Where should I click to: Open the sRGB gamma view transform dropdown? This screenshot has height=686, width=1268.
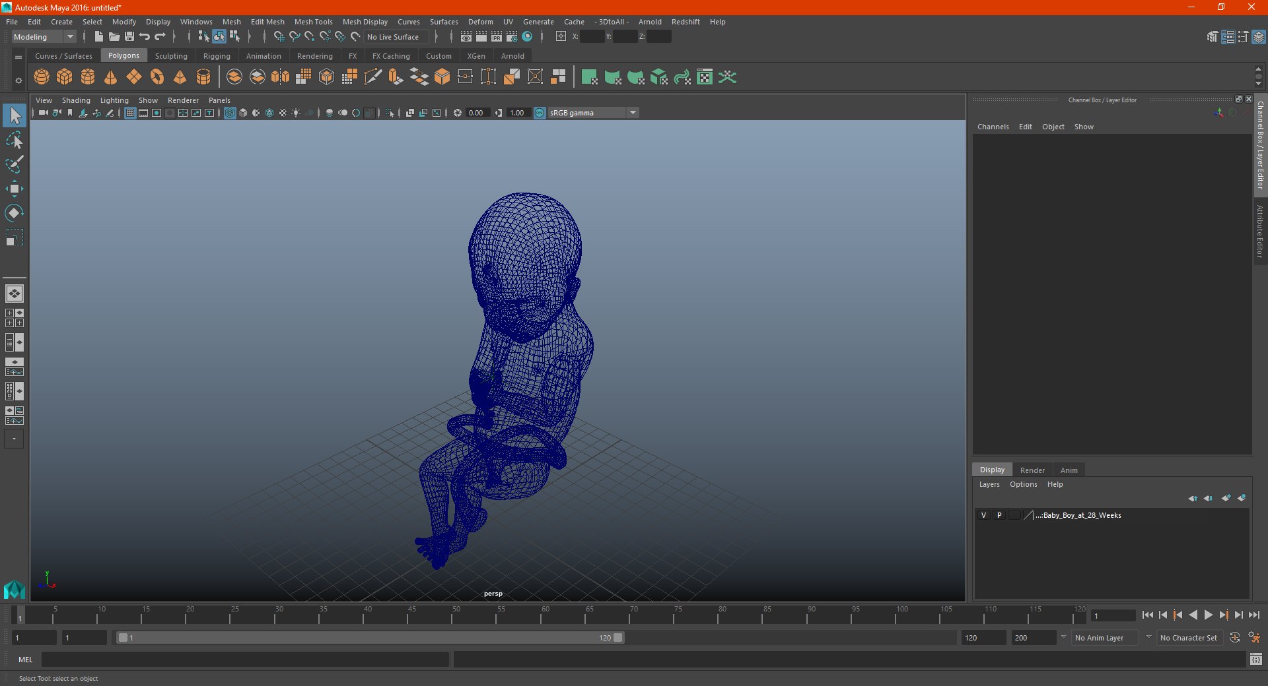(592, 113)
